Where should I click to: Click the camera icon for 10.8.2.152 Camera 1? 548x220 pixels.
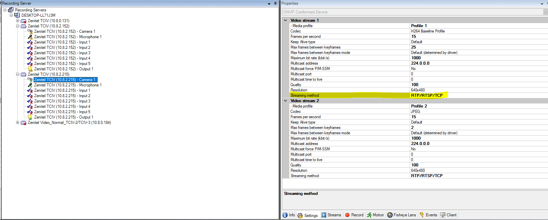[x=30, y=31]
